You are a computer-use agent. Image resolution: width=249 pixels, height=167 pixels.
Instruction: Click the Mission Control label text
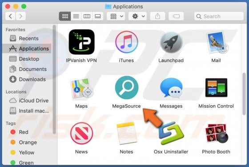[216, 106]
